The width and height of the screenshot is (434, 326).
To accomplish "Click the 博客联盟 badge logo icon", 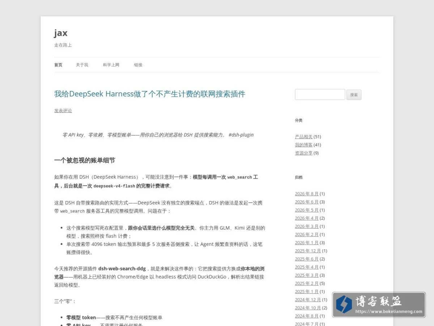I will coord(344,304).
